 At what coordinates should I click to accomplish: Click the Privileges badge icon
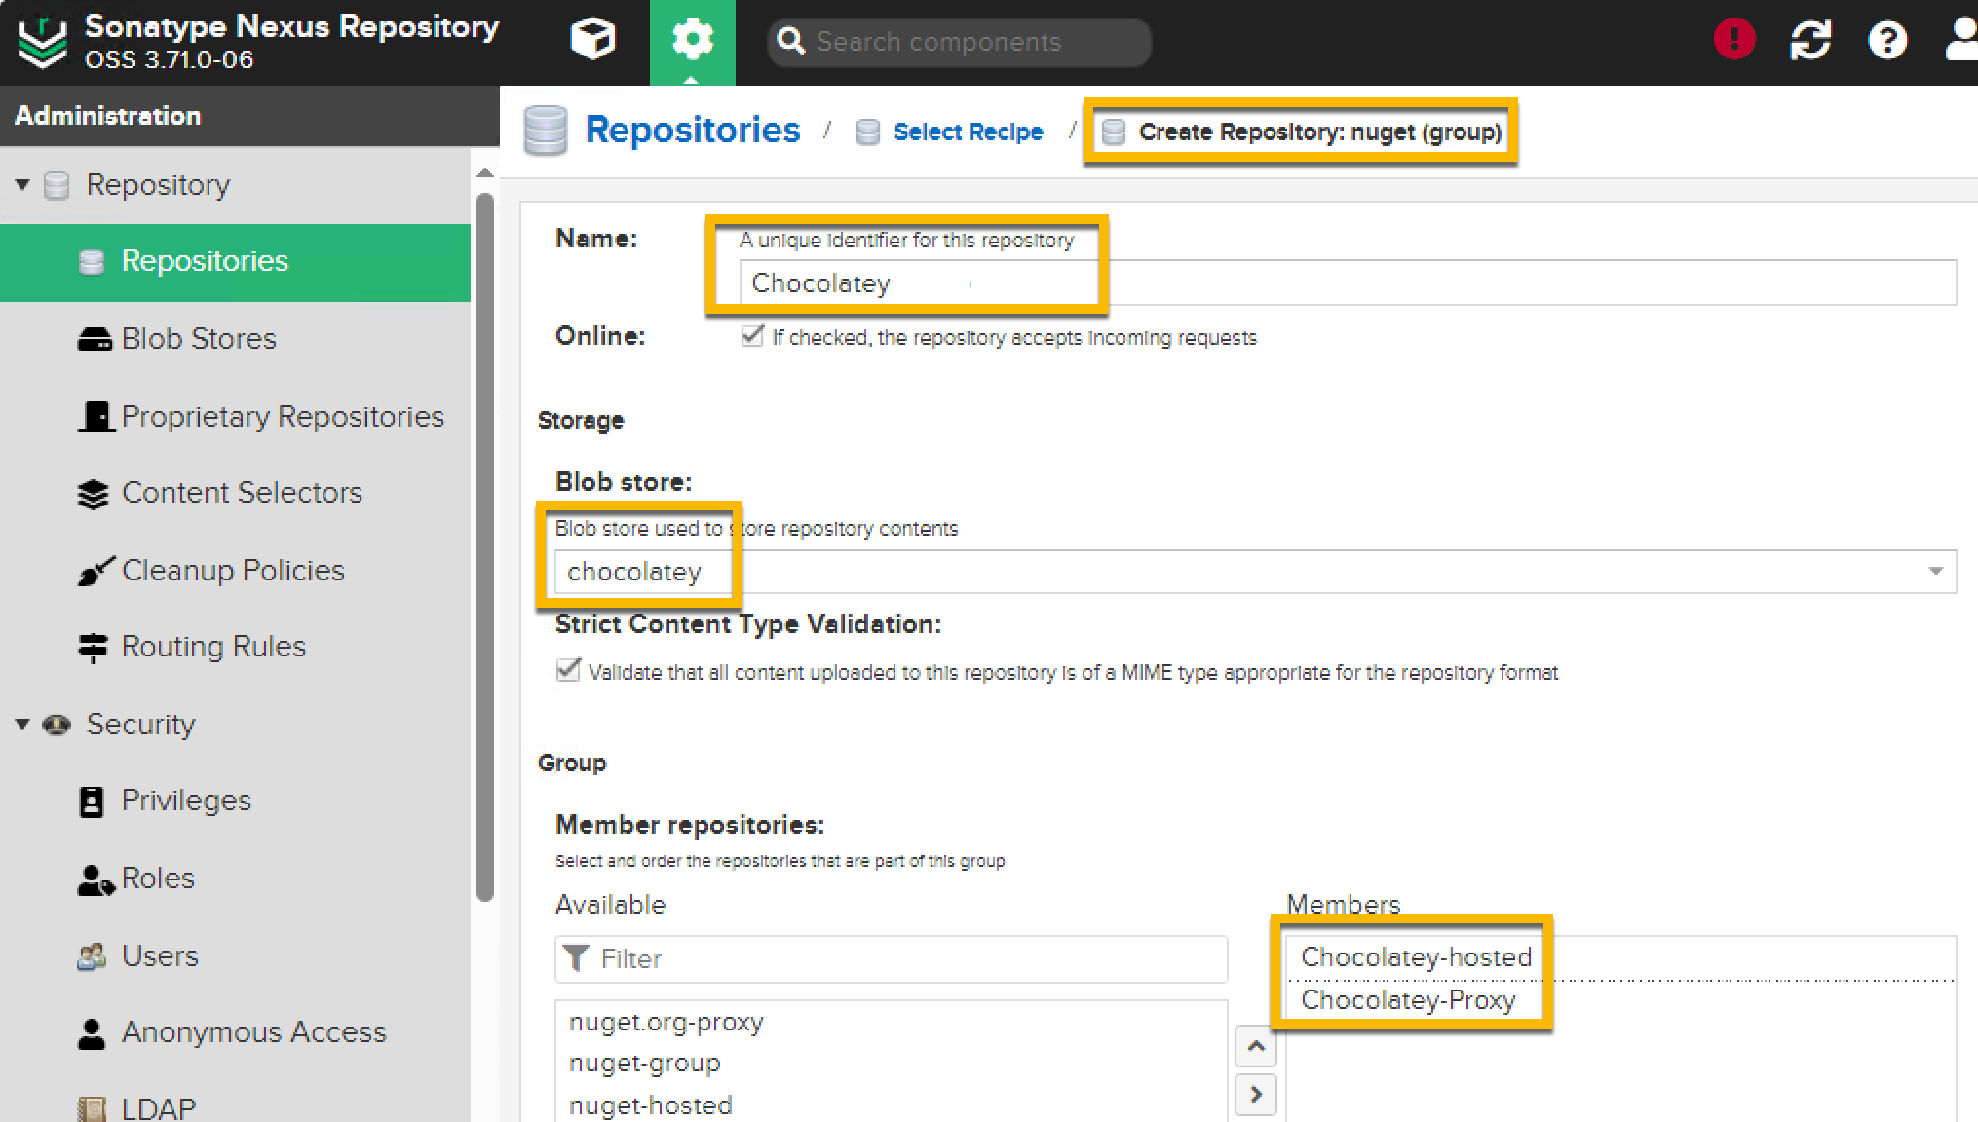92,802
